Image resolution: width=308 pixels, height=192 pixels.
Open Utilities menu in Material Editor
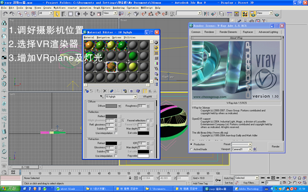[129, 37]
